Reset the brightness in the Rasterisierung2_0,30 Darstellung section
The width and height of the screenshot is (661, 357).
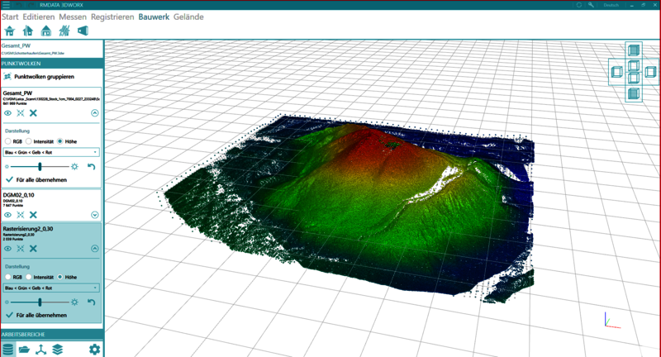(91, 302)
